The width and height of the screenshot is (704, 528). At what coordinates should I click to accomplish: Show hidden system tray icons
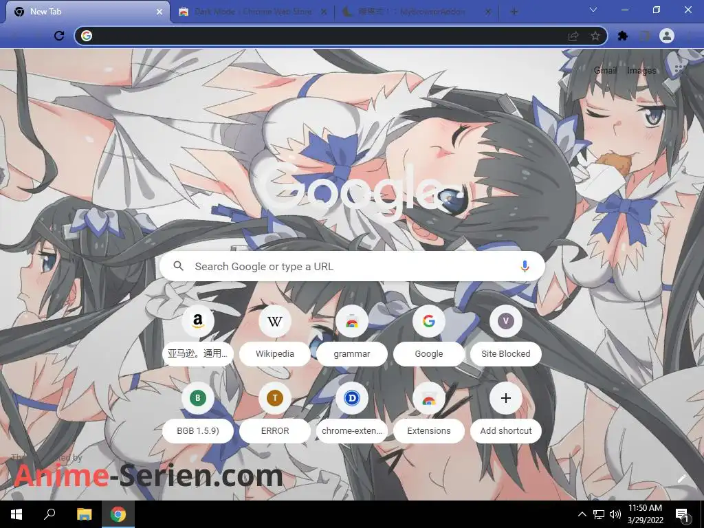[x=582, y=514]
